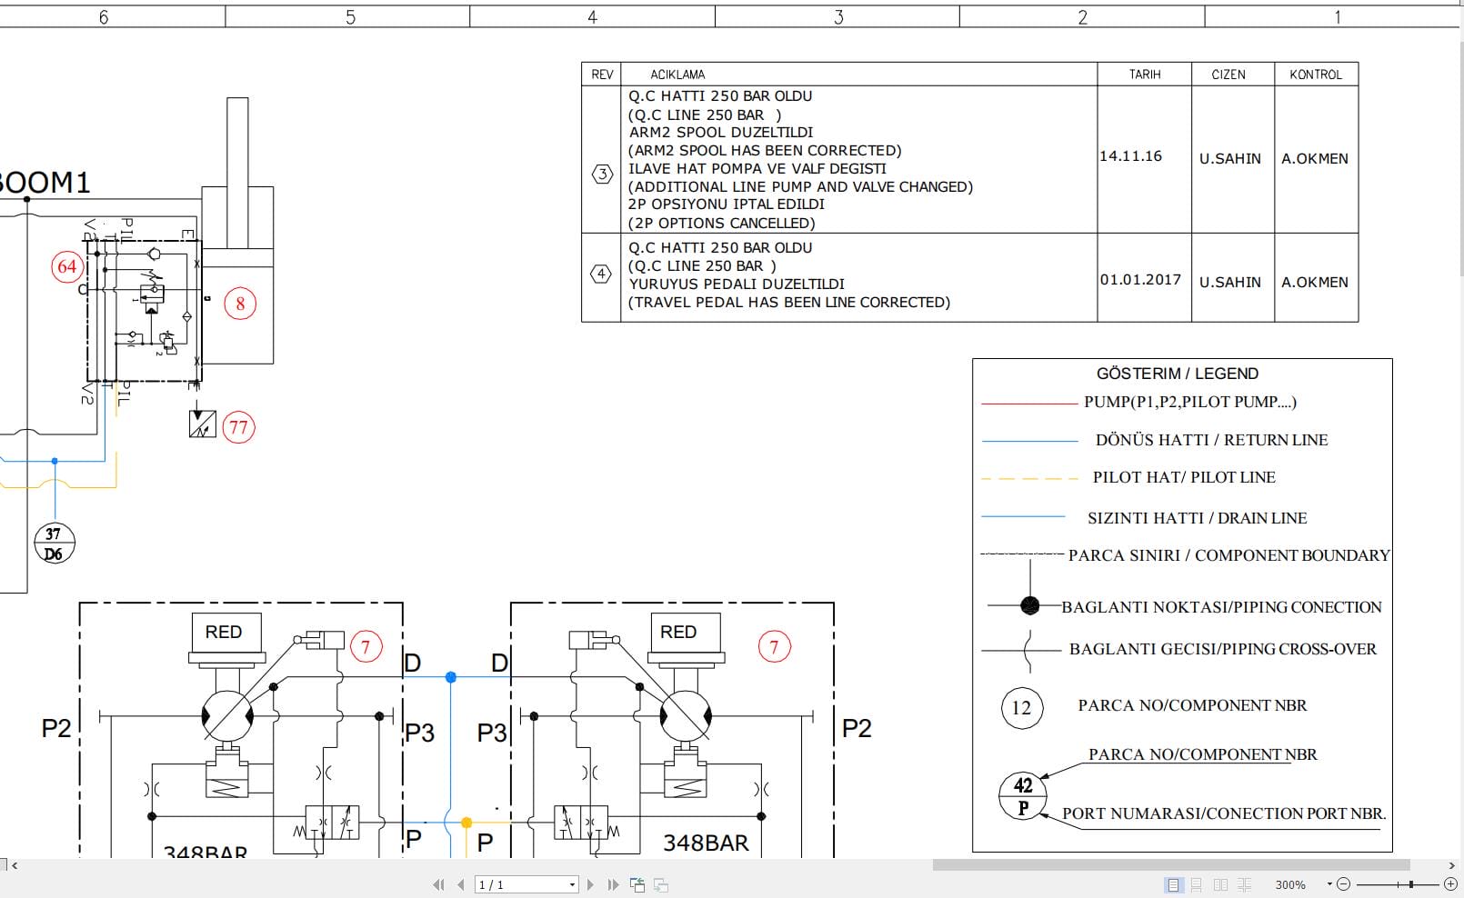Select the single page view icon
1464x898 pixels.
(1174, 884)
